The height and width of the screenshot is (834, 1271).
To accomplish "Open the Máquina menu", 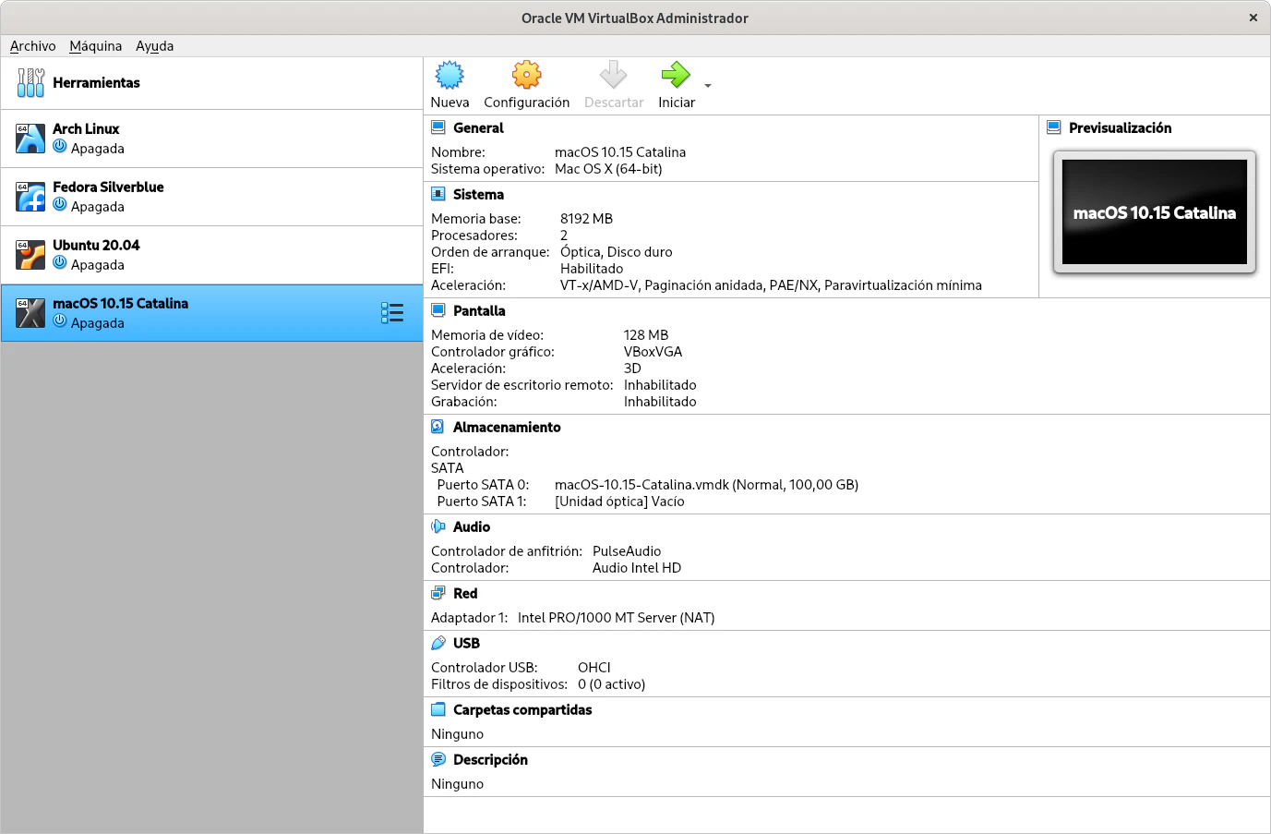I will pyautogui.click(x=95, y=46).
